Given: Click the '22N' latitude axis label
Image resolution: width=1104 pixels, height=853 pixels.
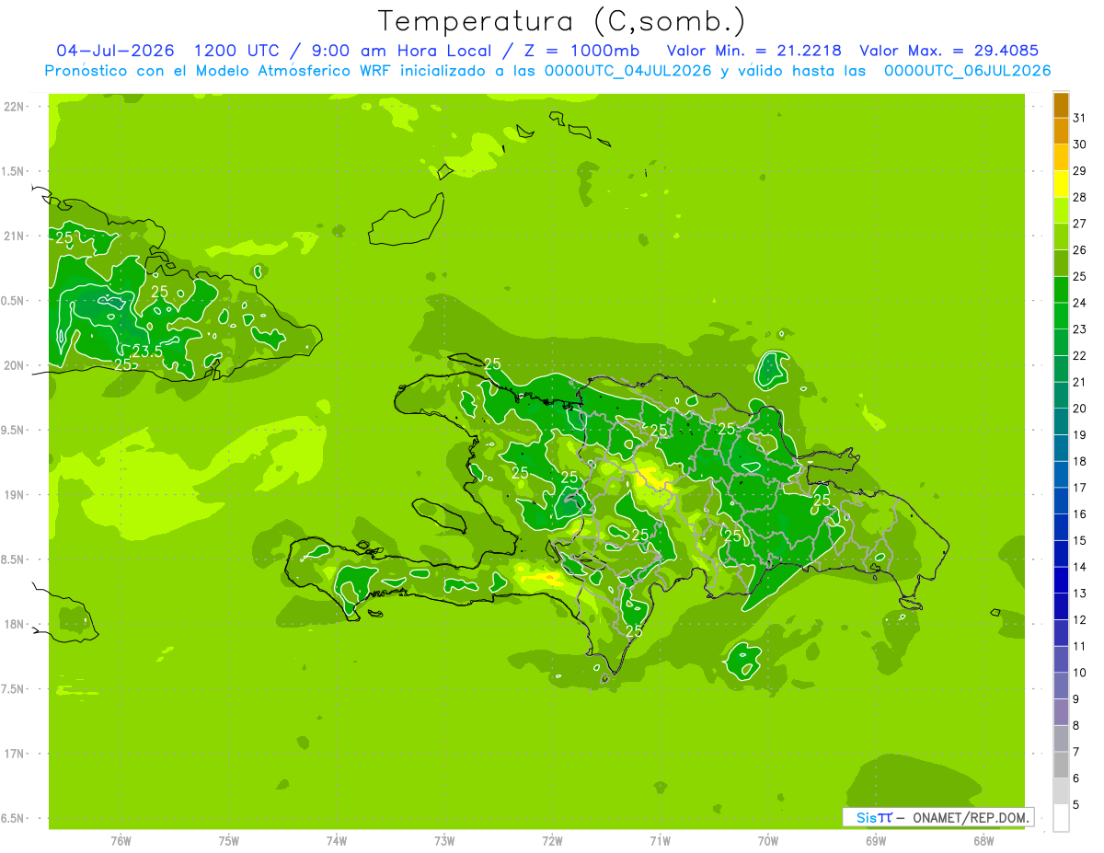Looking at the screenshot, I should pyautogui.click(x=14, y=107).
